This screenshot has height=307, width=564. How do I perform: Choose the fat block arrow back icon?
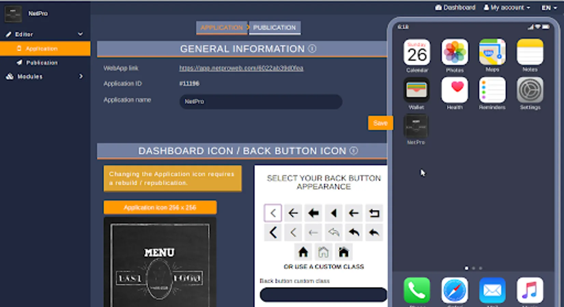[x=313, y=213]
